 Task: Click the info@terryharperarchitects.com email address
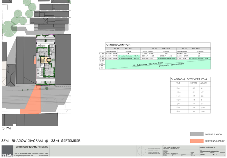tap(24, 156)
